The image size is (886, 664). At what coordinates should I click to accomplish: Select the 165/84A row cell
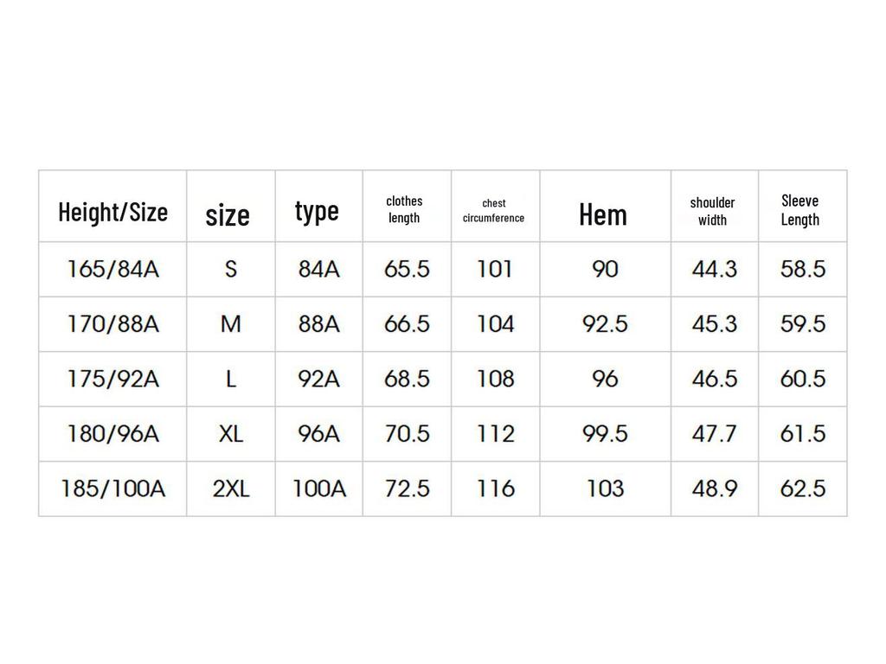pos(112,269)
